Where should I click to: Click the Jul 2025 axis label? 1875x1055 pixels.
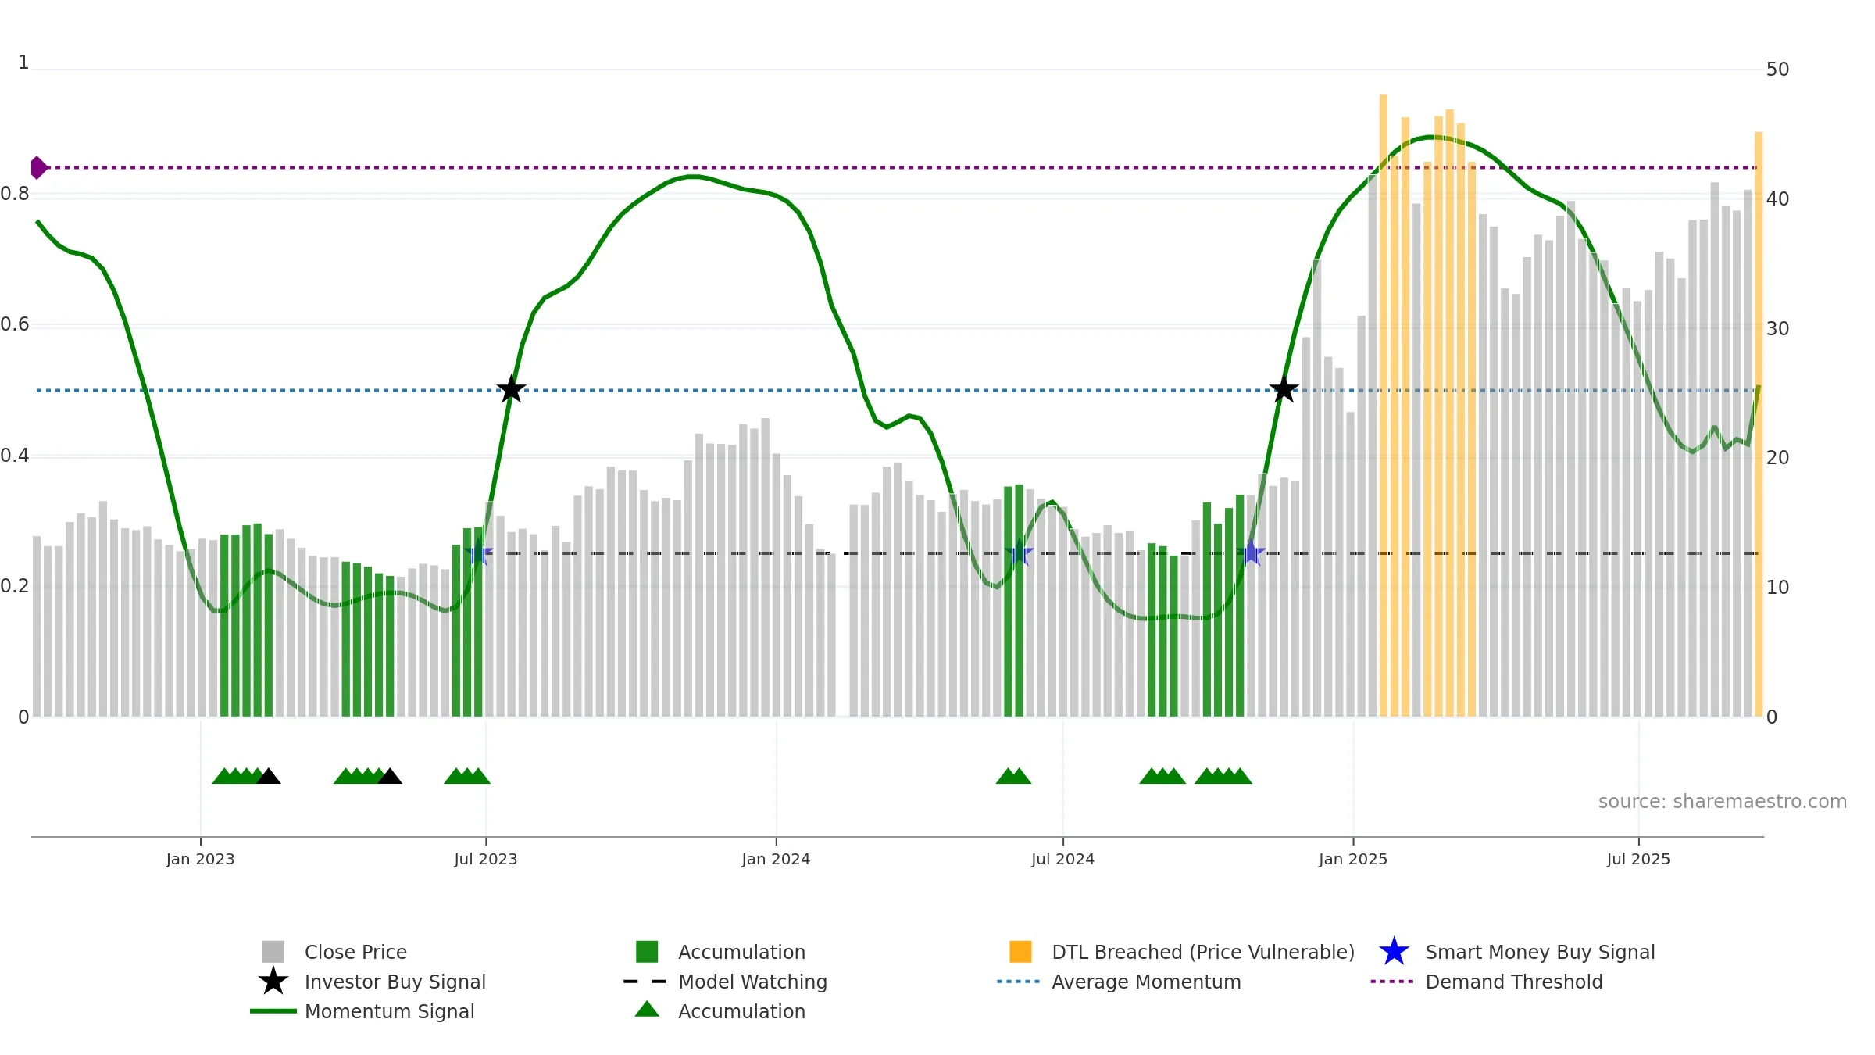[x=1638, y=859]
